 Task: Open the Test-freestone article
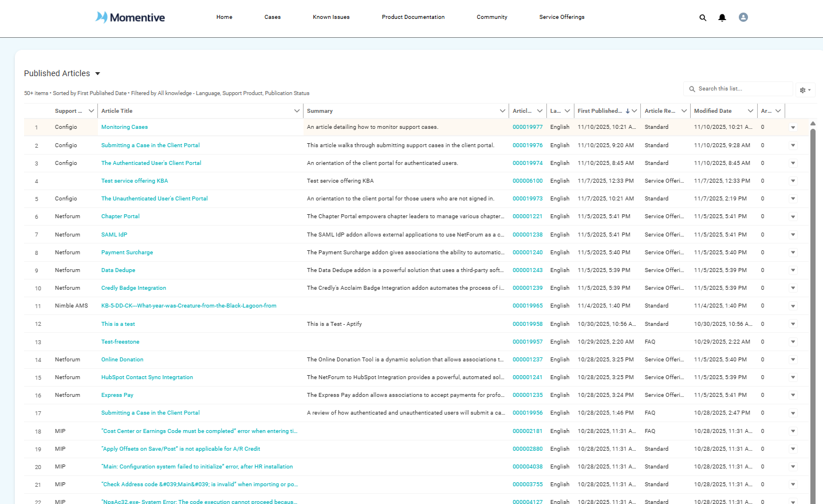click(x=120, y=342)
